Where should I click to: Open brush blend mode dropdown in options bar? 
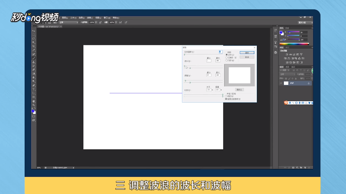pyautogui.click(x=69, y=23)
